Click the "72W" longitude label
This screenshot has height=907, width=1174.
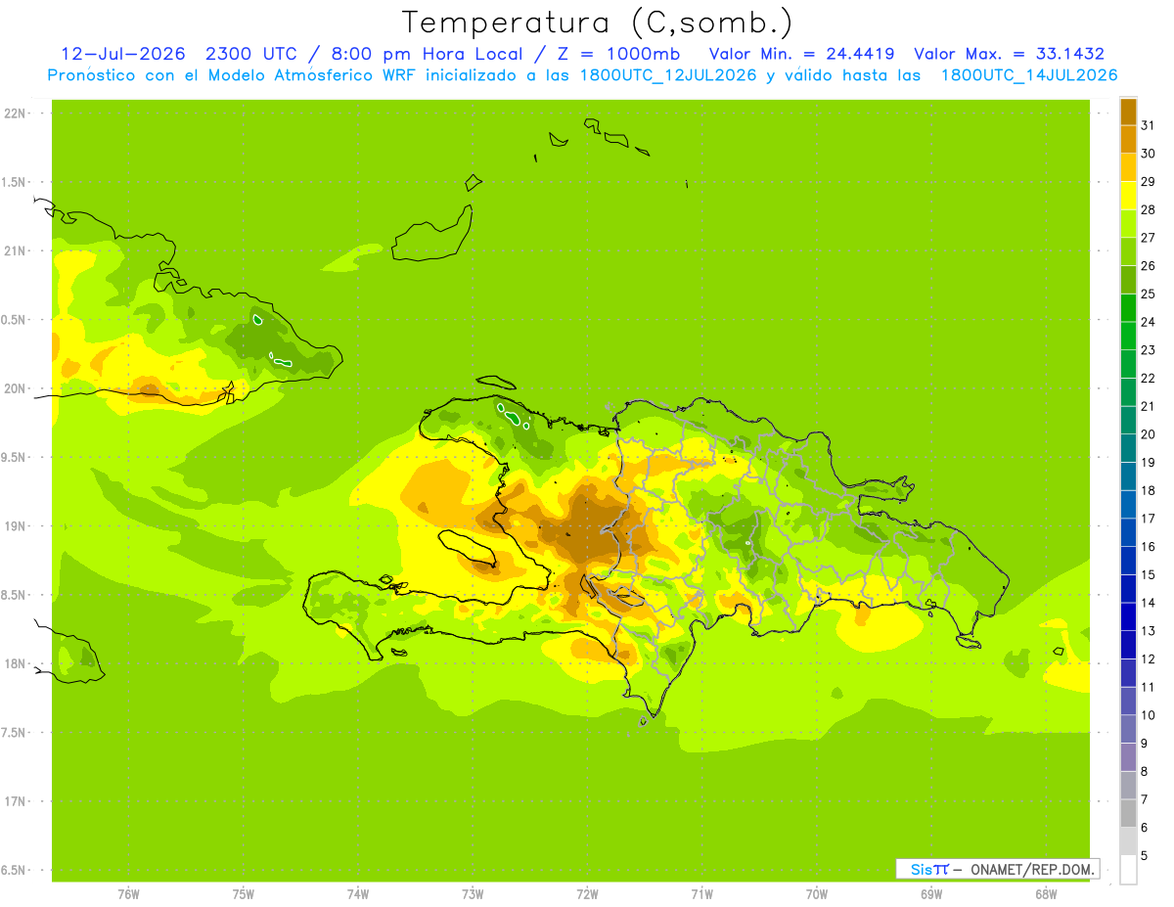(587, 894)
